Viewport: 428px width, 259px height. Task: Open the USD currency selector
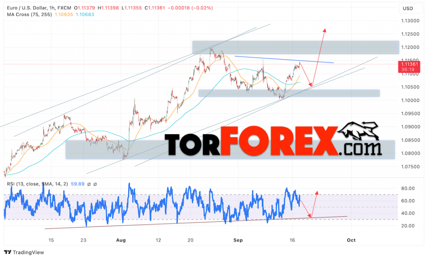pos(409,8)
